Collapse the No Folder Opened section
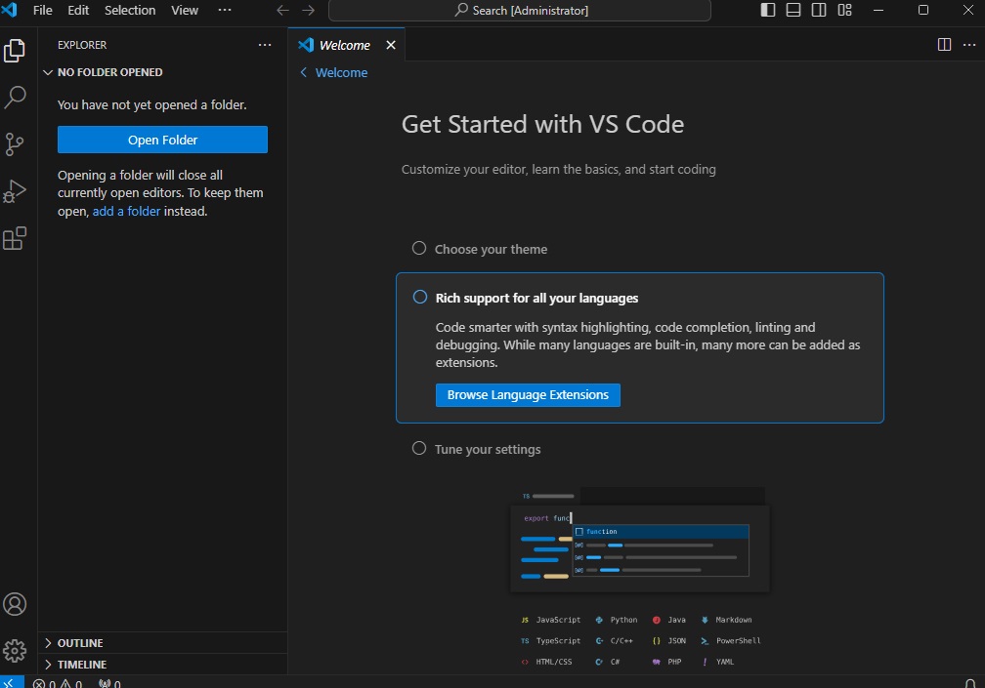The height and width of the screenshot is (688, 985). click(x=109, y=72)
